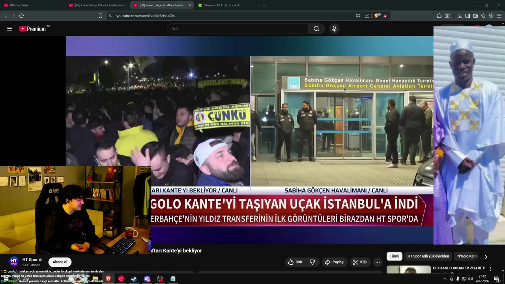Open Brave Rewards triangle icon
Image resolution: width=505 pixels, height=284 pixels.
[x=385, y=16]
